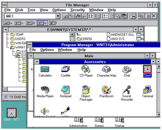This screenshot has width=162, height=130.
Task: Open File Manager's Disk menu
Action: point(19,10)
